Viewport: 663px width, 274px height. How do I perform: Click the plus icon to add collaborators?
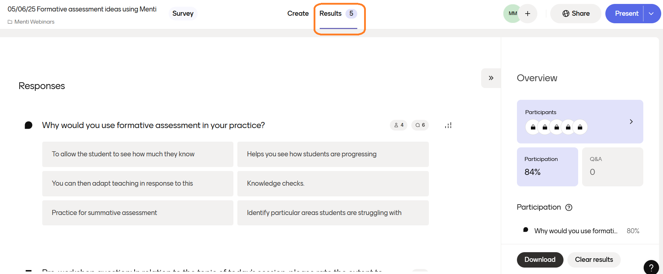527,13
